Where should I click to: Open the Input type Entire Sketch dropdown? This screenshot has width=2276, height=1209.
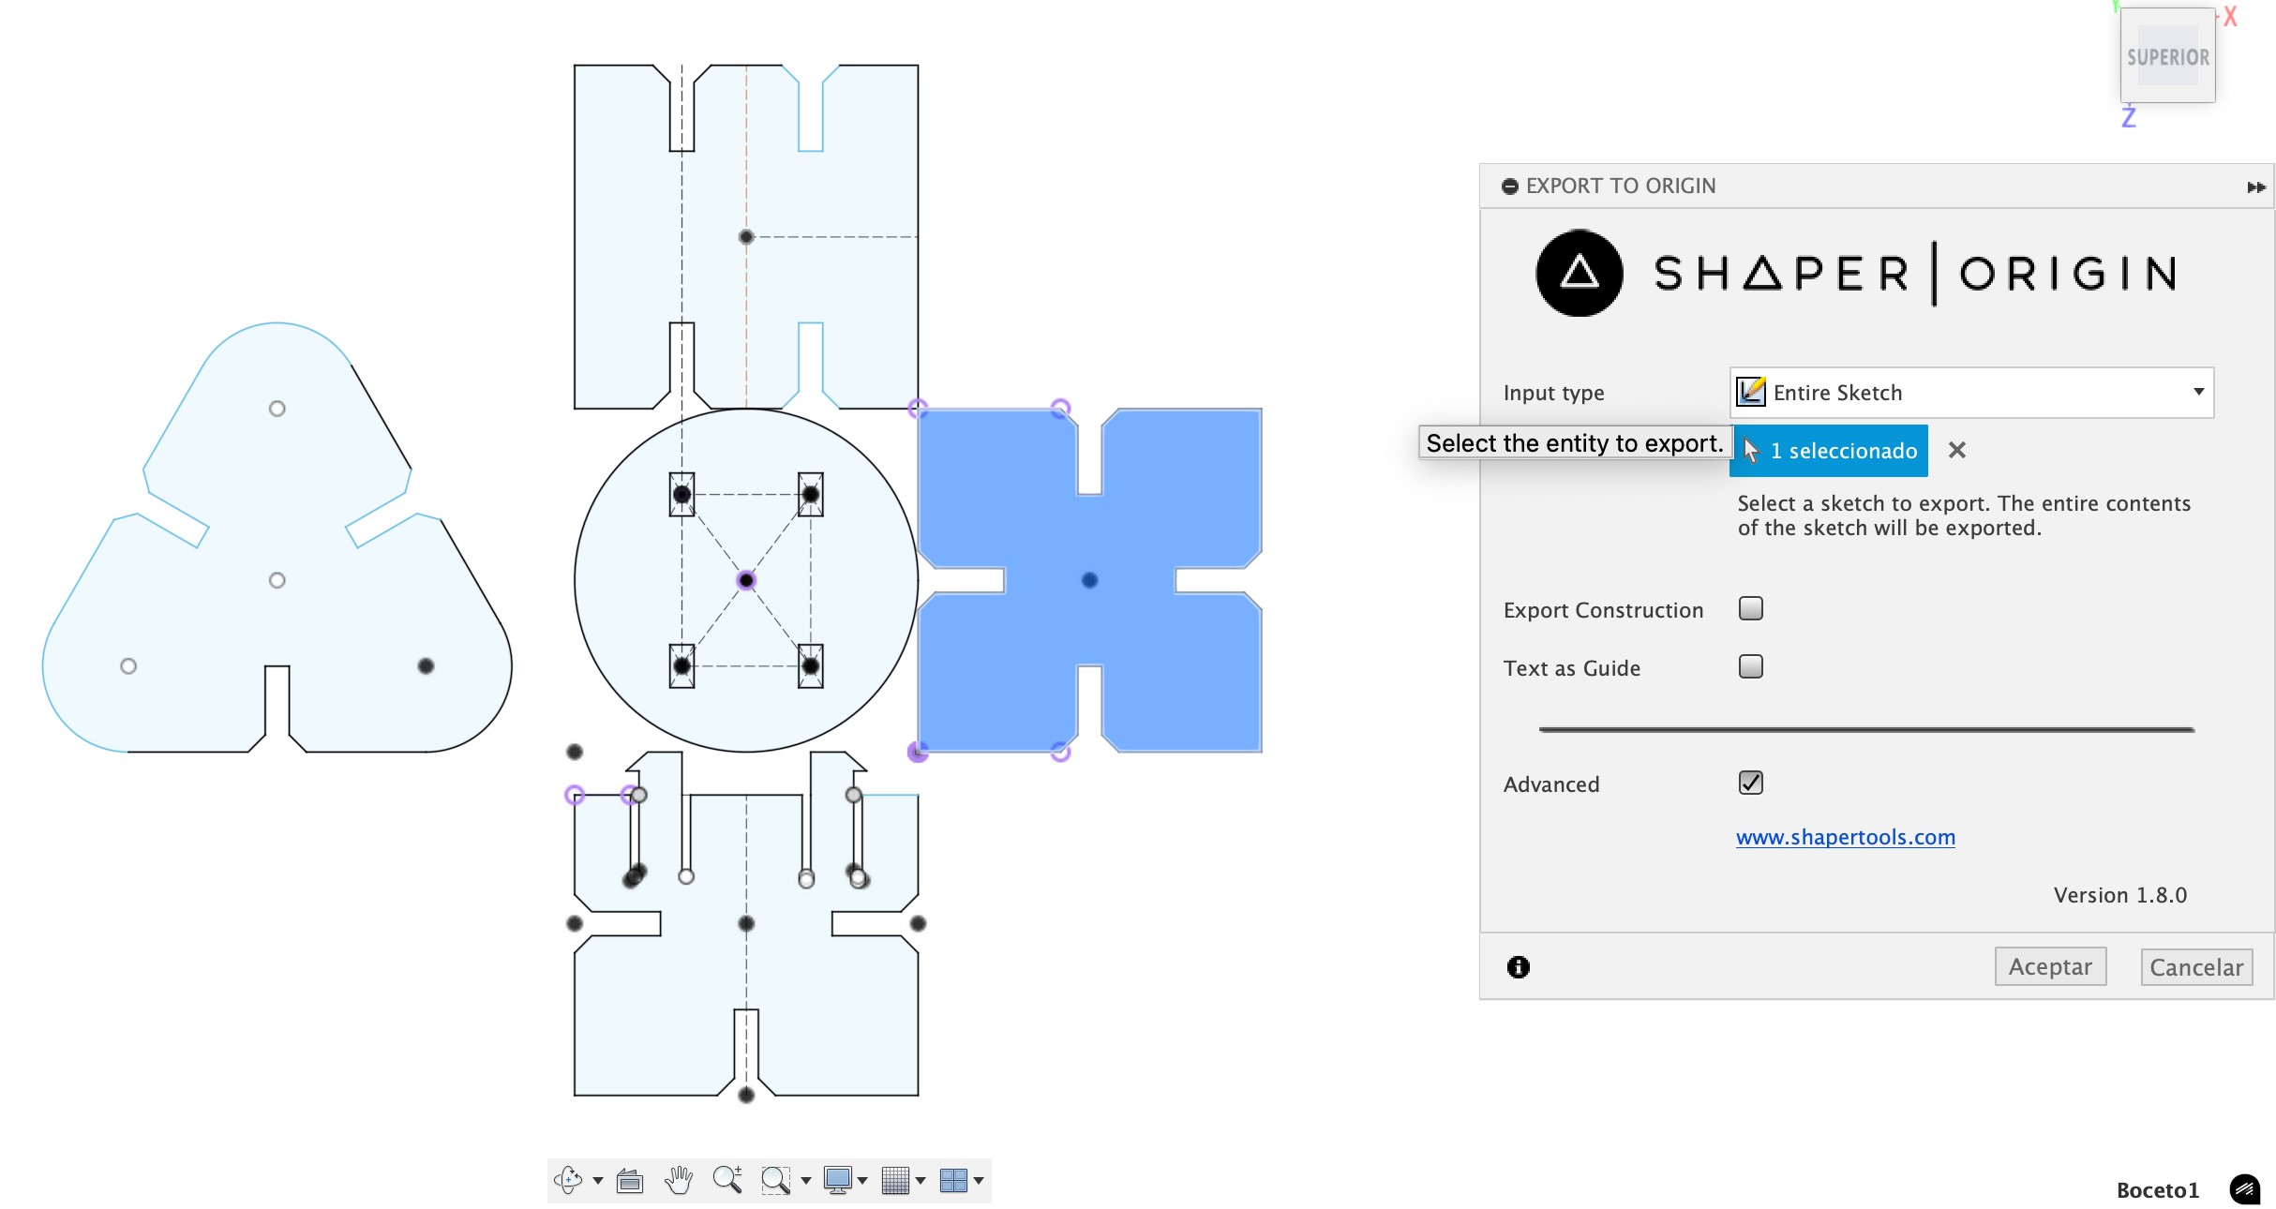pyautogui.click(x=1971, y=393)
